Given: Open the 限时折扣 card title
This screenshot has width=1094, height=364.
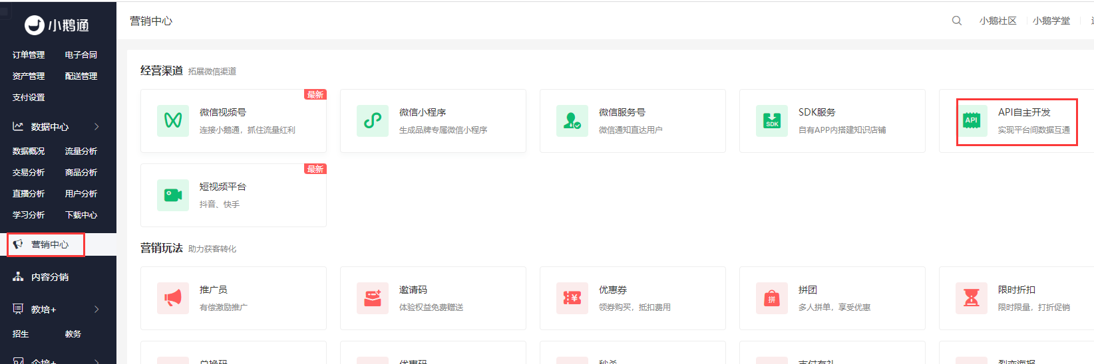Looking at the screenshot, I should pyautogui.click(x=1017, y=290).
